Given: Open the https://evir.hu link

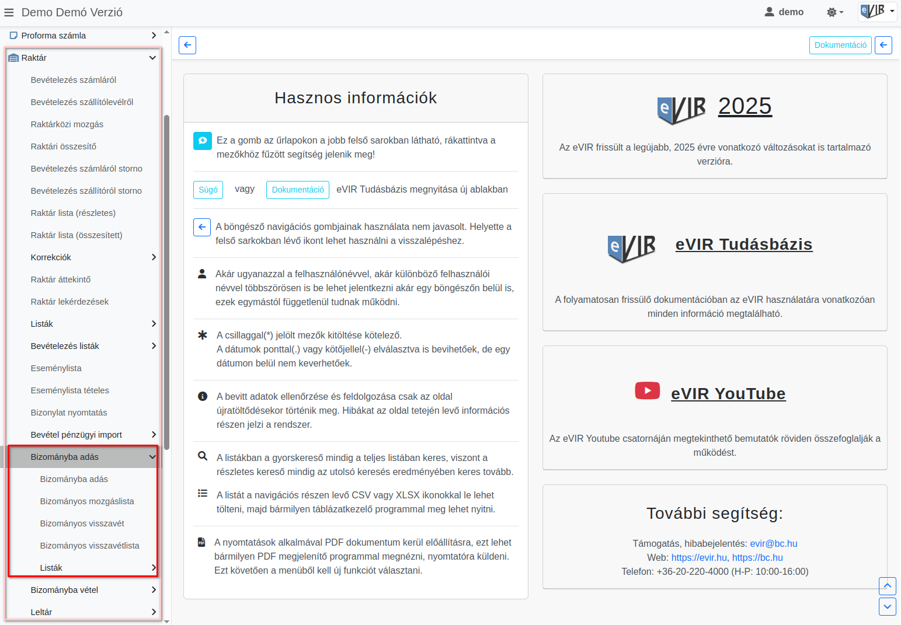Looking at the screenshot, I should [699, 557].
